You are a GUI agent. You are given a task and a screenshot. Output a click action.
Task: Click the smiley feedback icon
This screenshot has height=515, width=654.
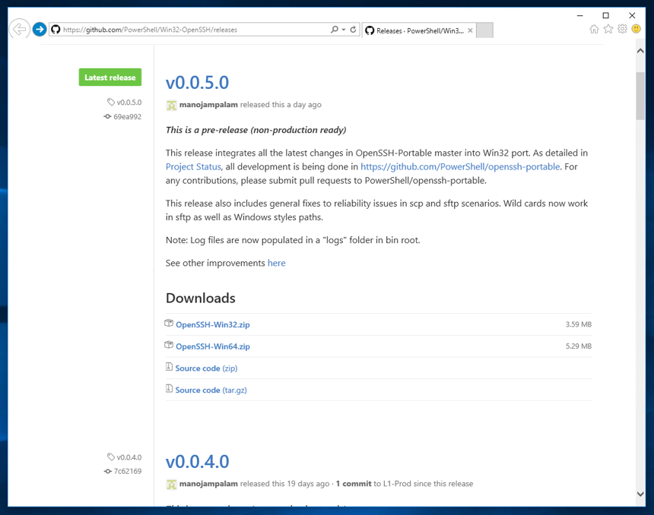pyautogui.click(x=636, y=29)
